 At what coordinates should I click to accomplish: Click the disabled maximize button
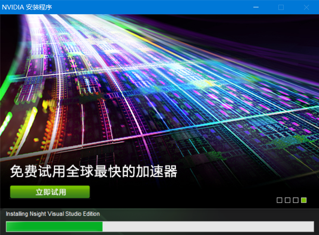tap(281, 7)
